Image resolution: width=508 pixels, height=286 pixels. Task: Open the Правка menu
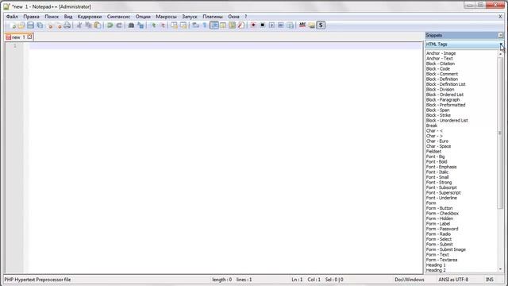tap(31, 17)
